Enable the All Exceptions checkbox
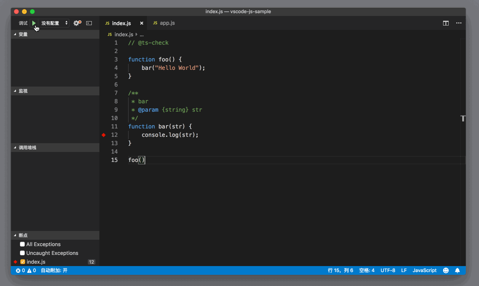This screenshot has height=286, width=479. pos(22,244)
